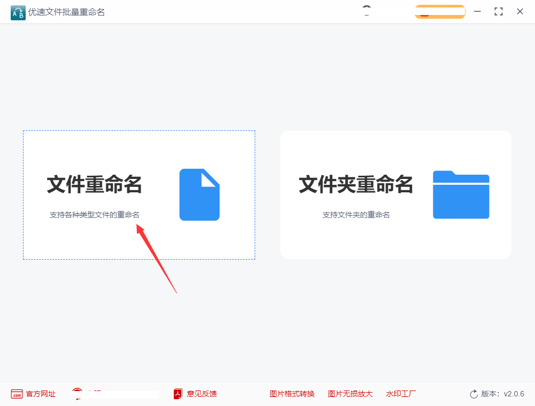Click the orange button in title bar
The width and height of the screenshot is (535, 406).
click(x=440, y=12)
